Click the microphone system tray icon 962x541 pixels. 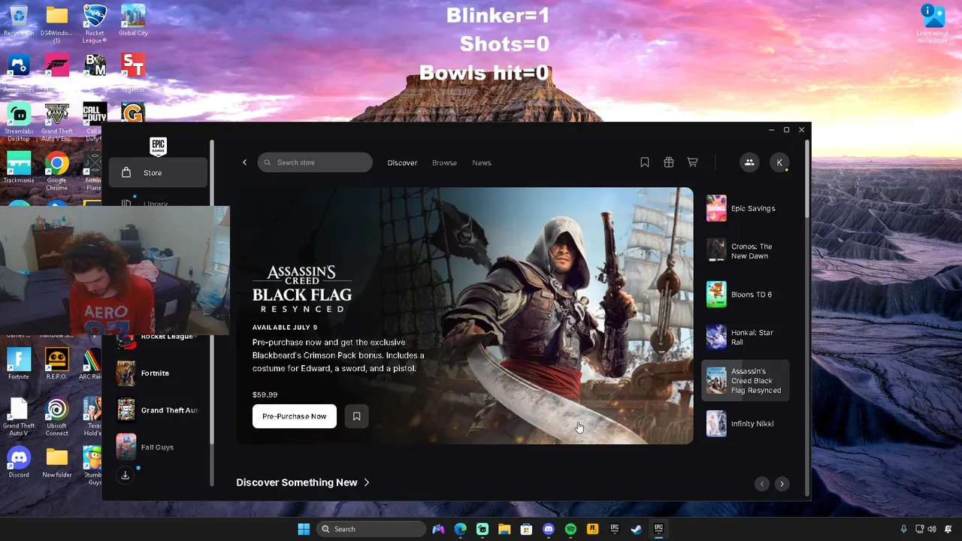(904, 529)
